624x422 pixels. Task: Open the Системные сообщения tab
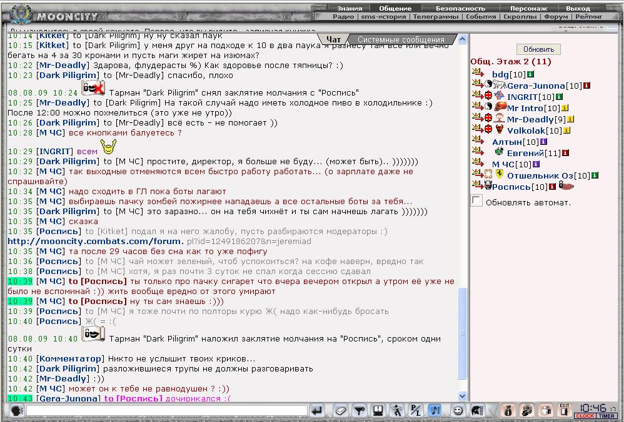401,39
